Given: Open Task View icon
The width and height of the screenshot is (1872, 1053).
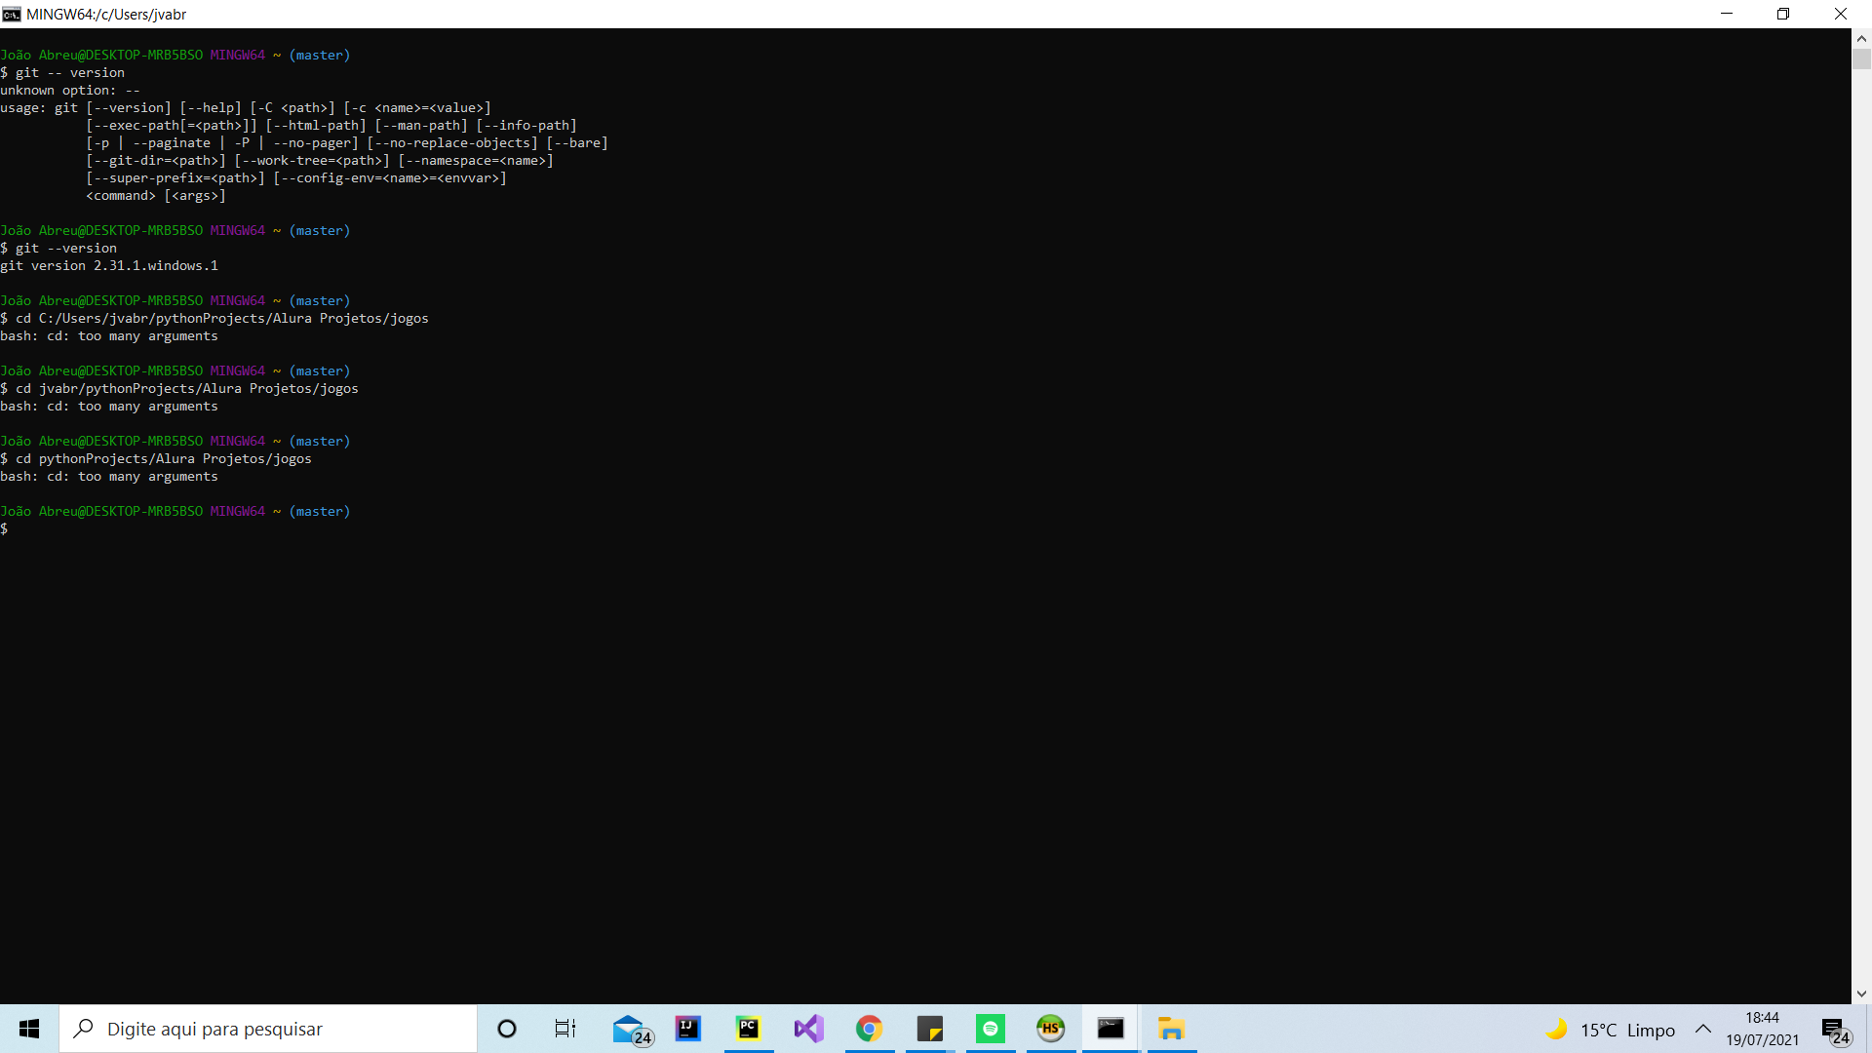Looking at the screenshot, I should tap(565, 1029).
